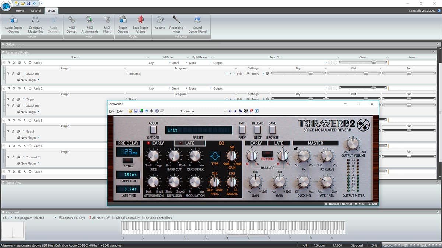Viewport: 442px width, 248px height.
Task: Collapse the Keyboard panel
Action: pyautogui.click(x=3, y=212)
